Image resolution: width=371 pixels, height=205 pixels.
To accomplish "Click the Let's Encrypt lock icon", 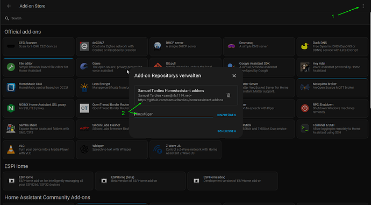I will (x=84, y=87).
